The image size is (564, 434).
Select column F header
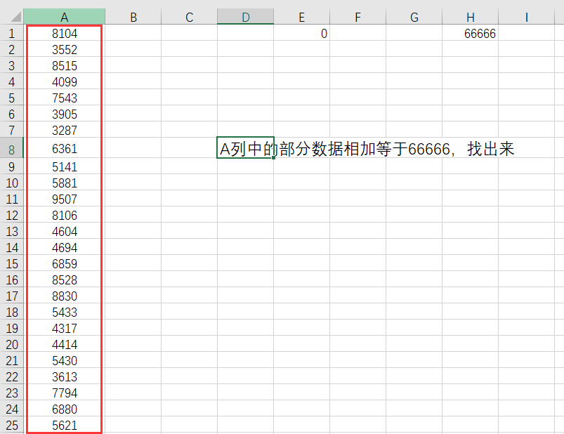tap(358, 17)
